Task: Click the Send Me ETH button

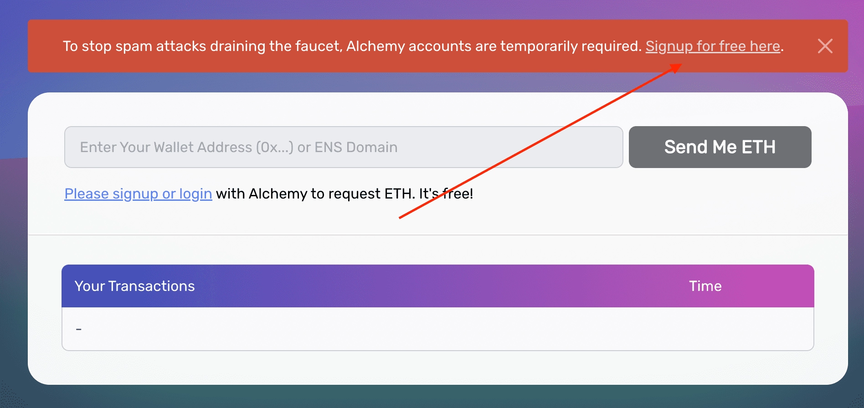Action: coord(720,147)
